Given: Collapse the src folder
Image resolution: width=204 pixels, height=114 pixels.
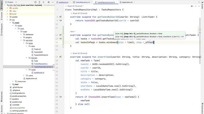Looking at the screenshot, I should (7, 20).
